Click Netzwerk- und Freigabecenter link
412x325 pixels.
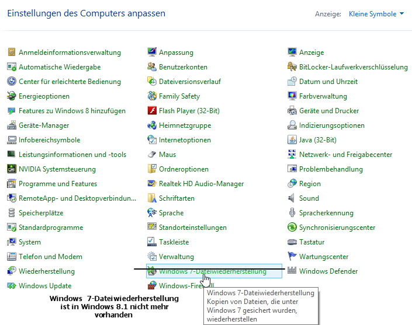click(345, 155)
